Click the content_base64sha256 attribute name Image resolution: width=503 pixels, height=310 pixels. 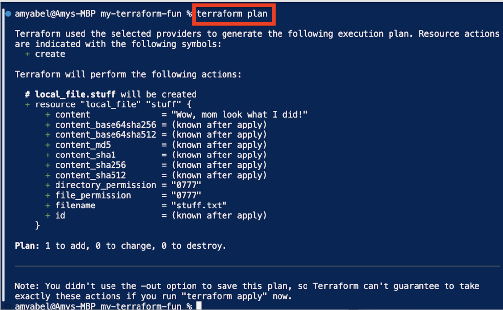click(106, 125)
